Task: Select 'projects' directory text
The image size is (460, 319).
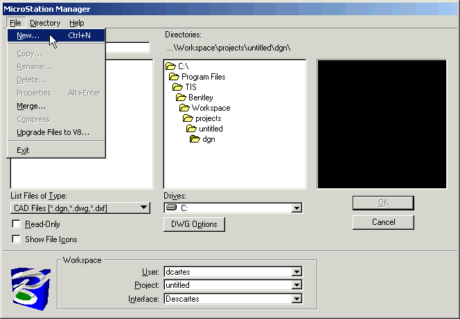Action: (209, 118)
